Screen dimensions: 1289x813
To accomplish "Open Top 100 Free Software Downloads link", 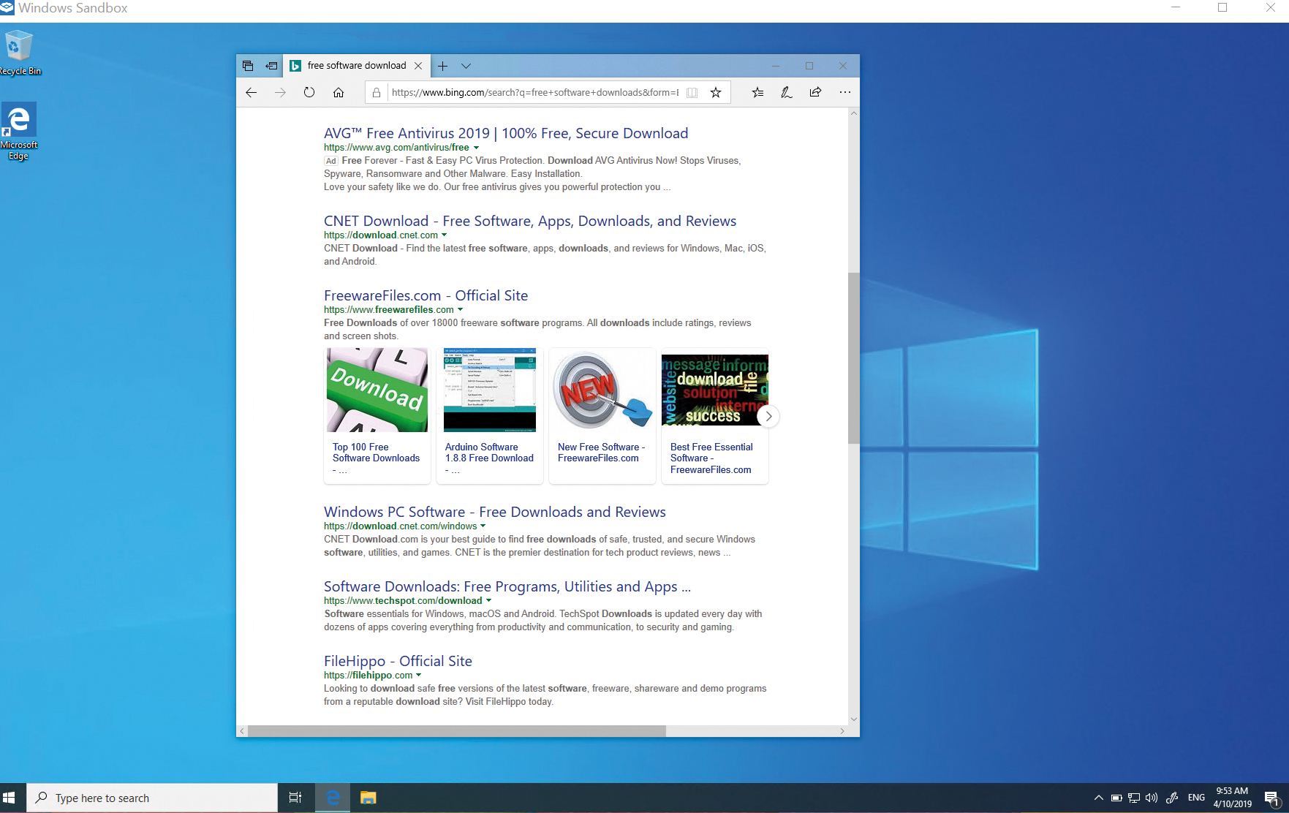I will click(x=376, y=458).
